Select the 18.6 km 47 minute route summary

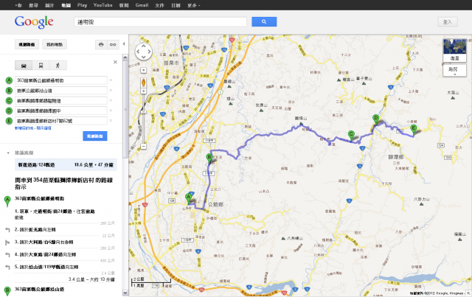[x=66, y=165]
